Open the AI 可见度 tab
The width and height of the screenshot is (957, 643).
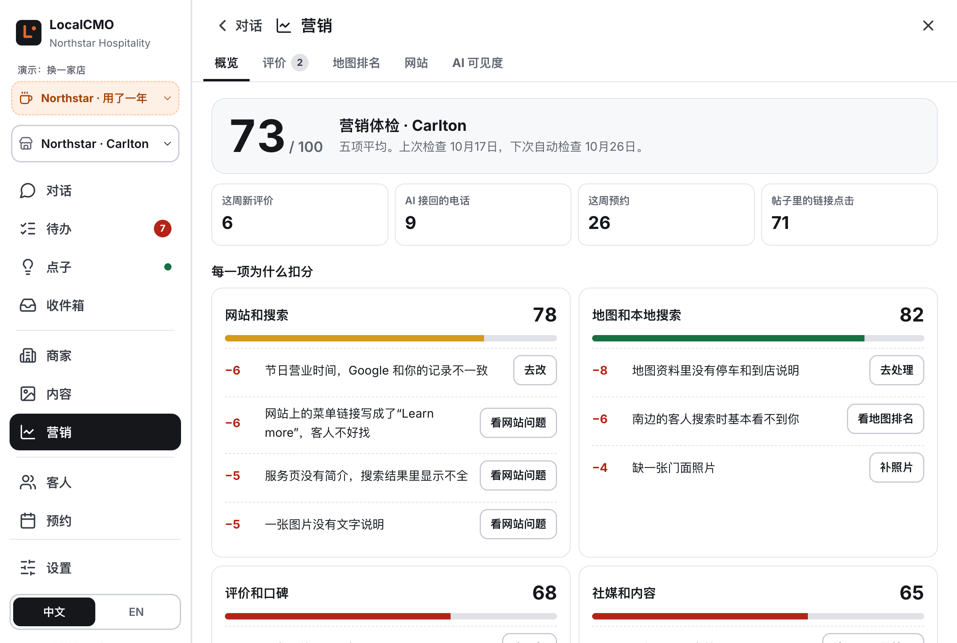(477, 63)
